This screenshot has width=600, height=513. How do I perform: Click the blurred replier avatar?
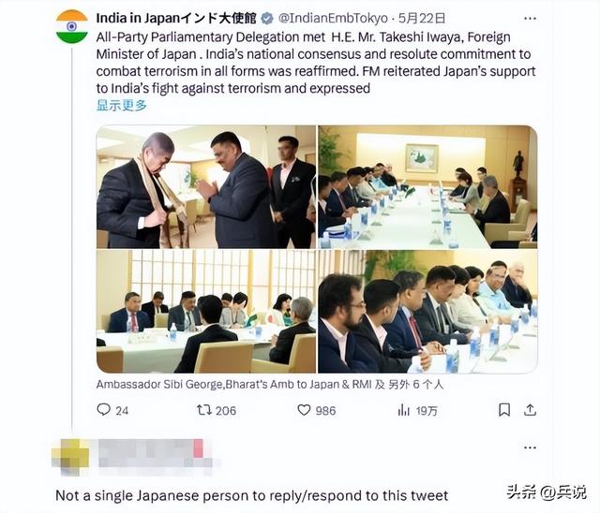tap(71, 457)
